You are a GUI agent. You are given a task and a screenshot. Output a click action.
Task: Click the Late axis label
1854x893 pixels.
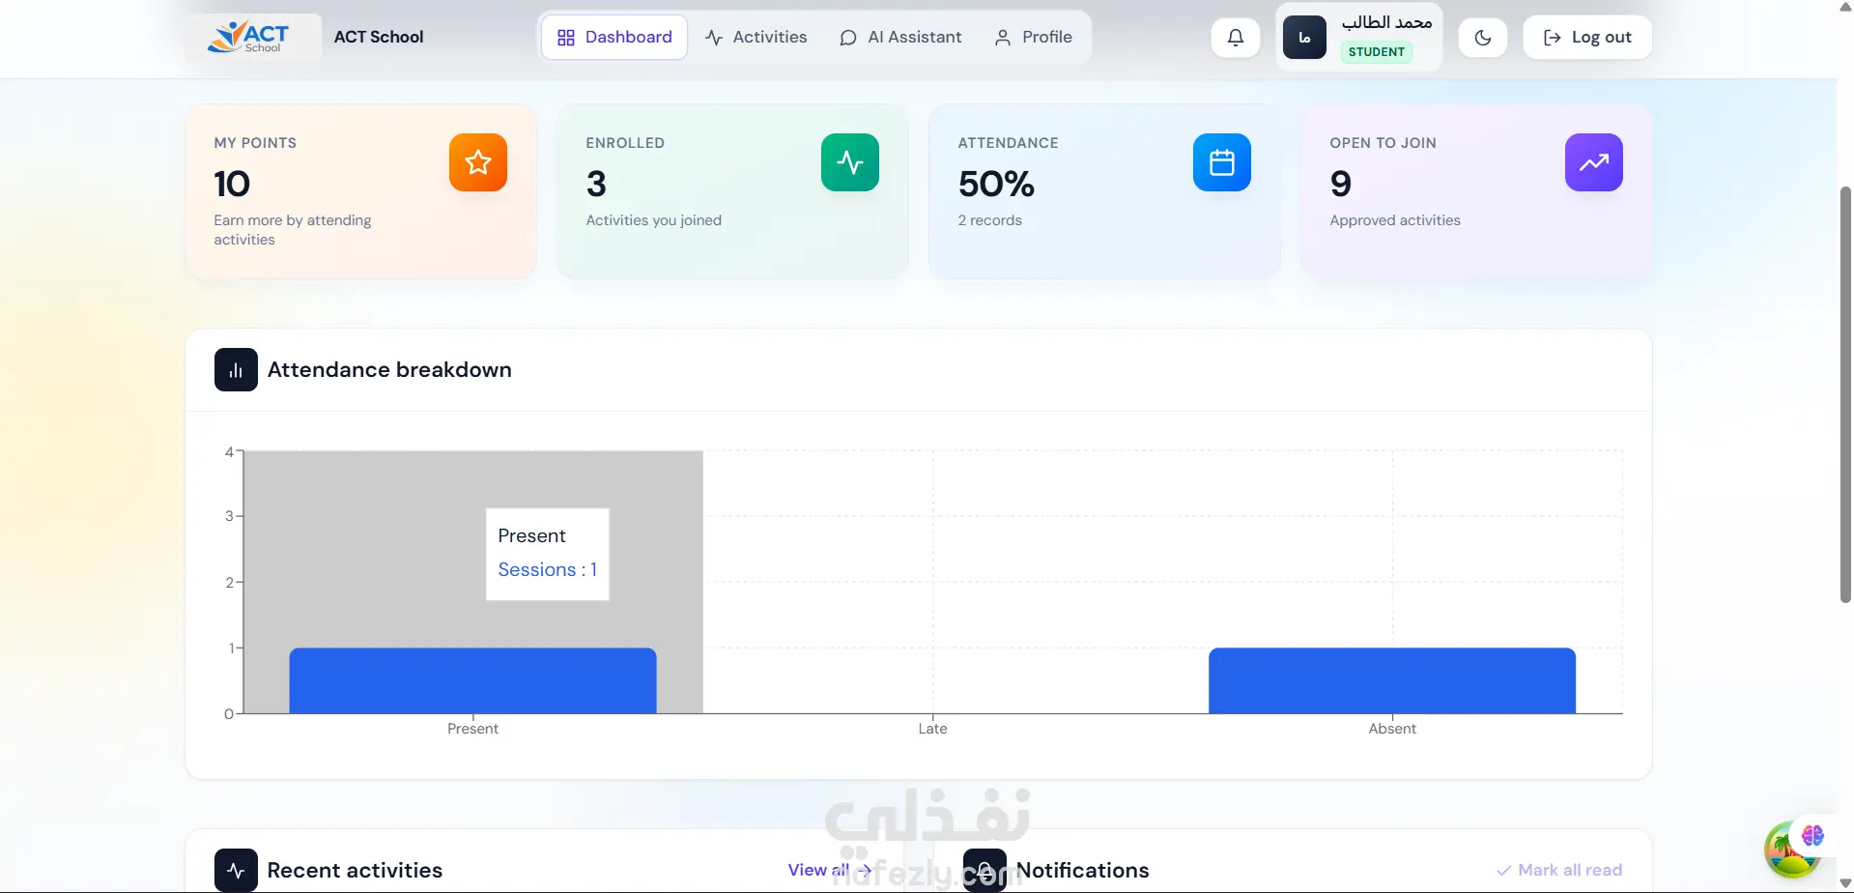tap(933, 729)
